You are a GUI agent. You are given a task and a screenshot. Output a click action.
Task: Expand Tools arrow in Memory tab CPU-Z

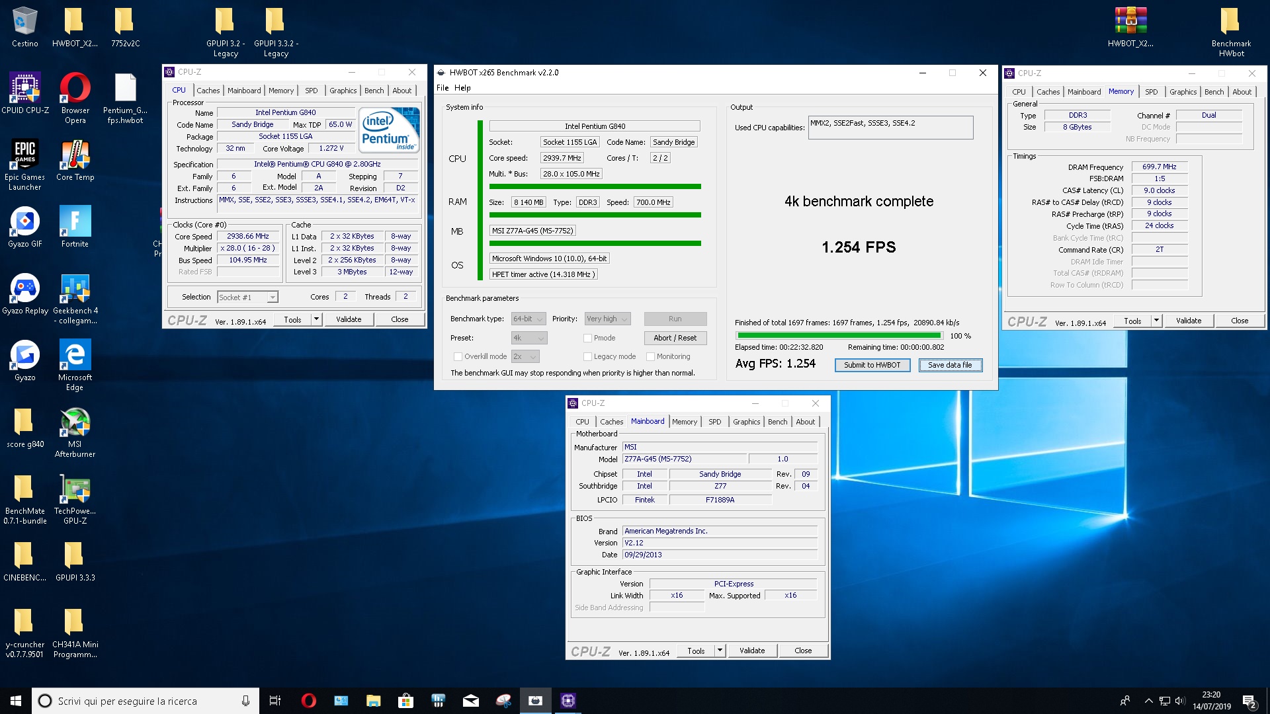(x=1156, y=321)
